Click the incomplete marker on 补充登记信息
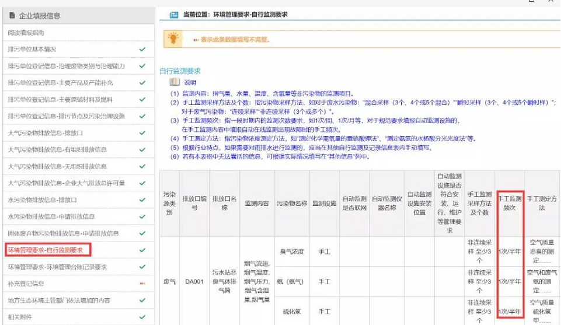Image resolution: width=564 pixels, height=325 pixels. (142, 284)
